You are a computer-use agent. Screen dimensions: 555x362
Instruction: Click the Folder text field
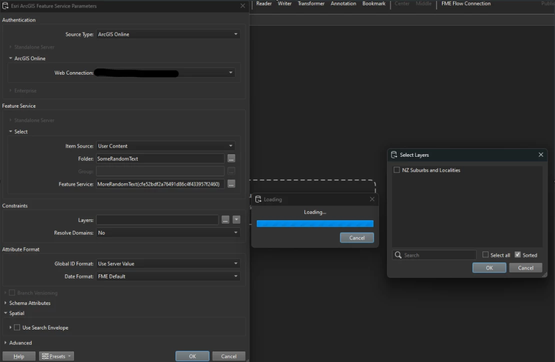click(160, 159)
